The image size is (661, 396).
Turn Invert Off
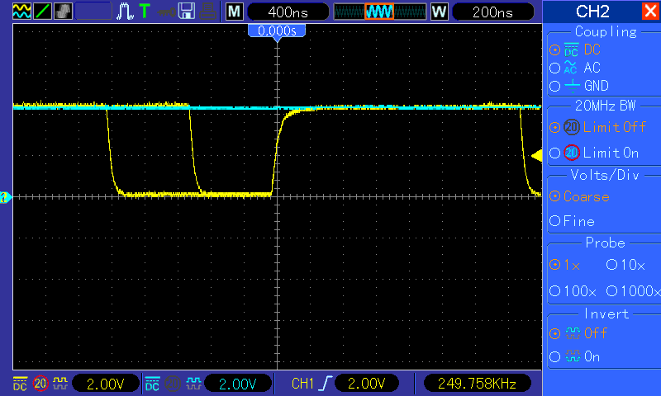[x=578, y=333]
